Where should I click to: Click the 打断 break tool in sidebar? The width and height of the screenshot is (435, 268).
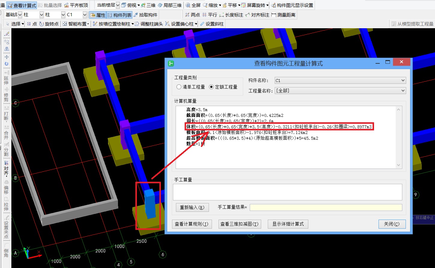[x=6, y=114]
